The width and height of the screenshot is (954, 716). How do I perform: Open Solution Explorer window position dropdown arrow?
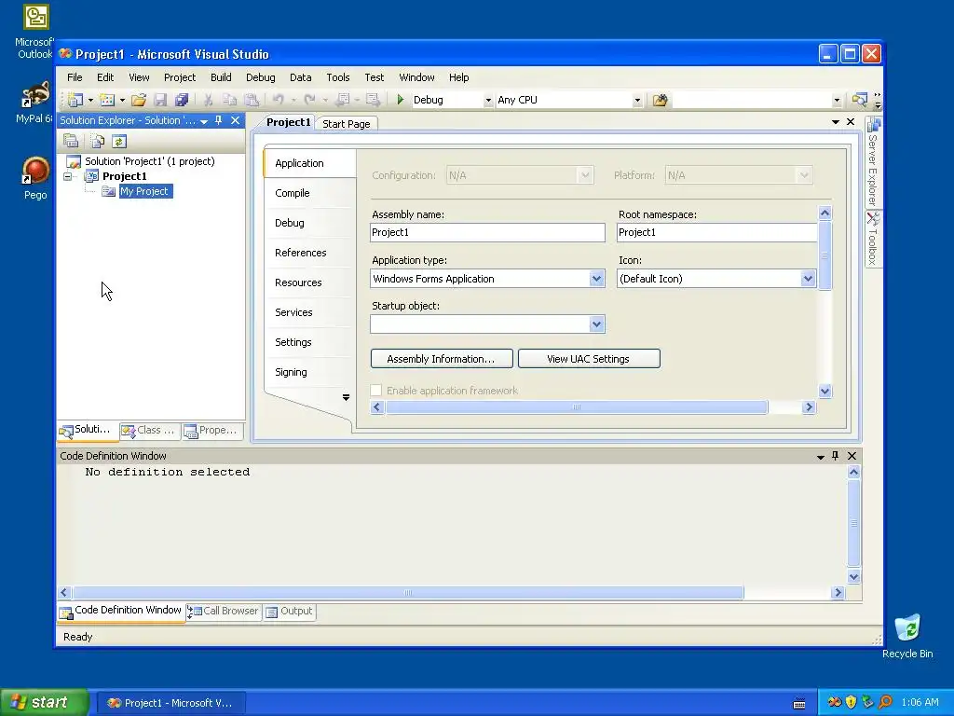(x=204, y=121)
